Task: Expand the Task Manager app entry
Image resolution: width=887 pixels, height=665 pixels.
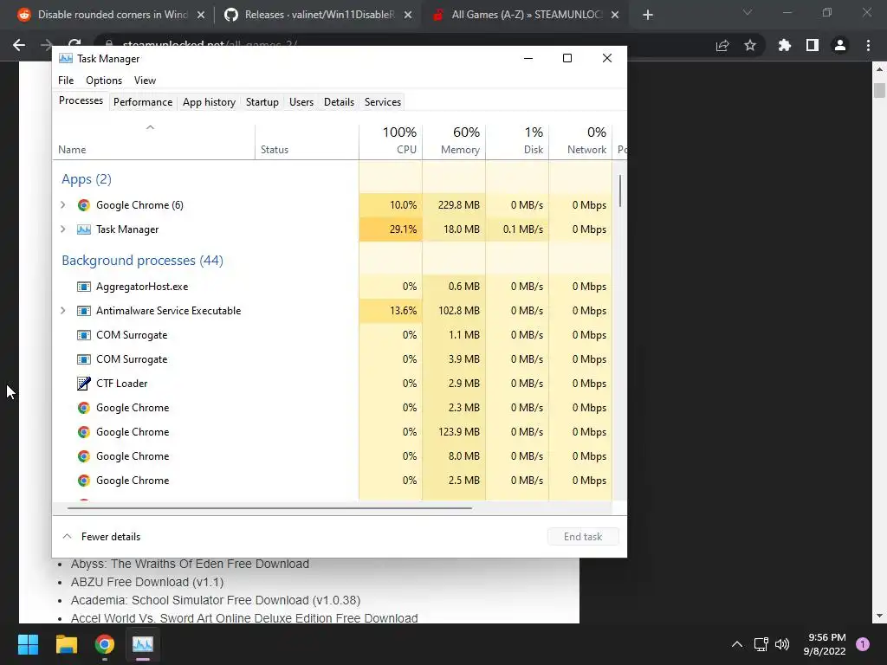Action: click(62, 229)
